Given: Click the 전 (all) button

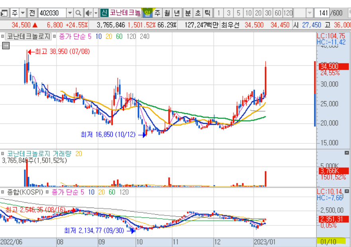Looking at the screenshot, I should pos(32,13).
